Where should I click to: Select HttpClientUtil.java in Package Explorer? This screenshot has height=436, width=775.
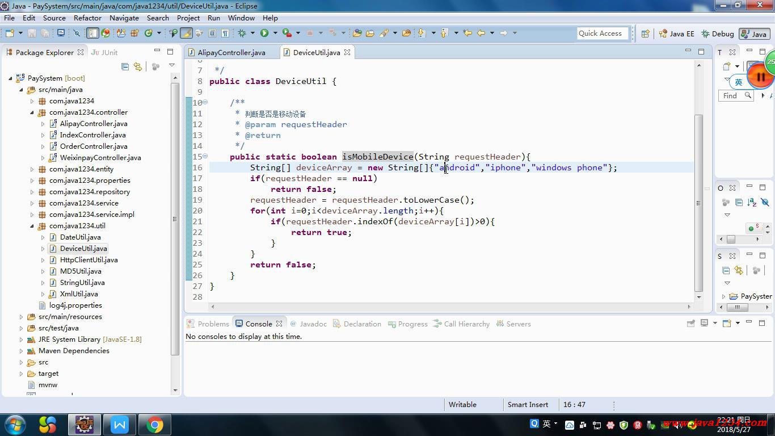point(89,260)
